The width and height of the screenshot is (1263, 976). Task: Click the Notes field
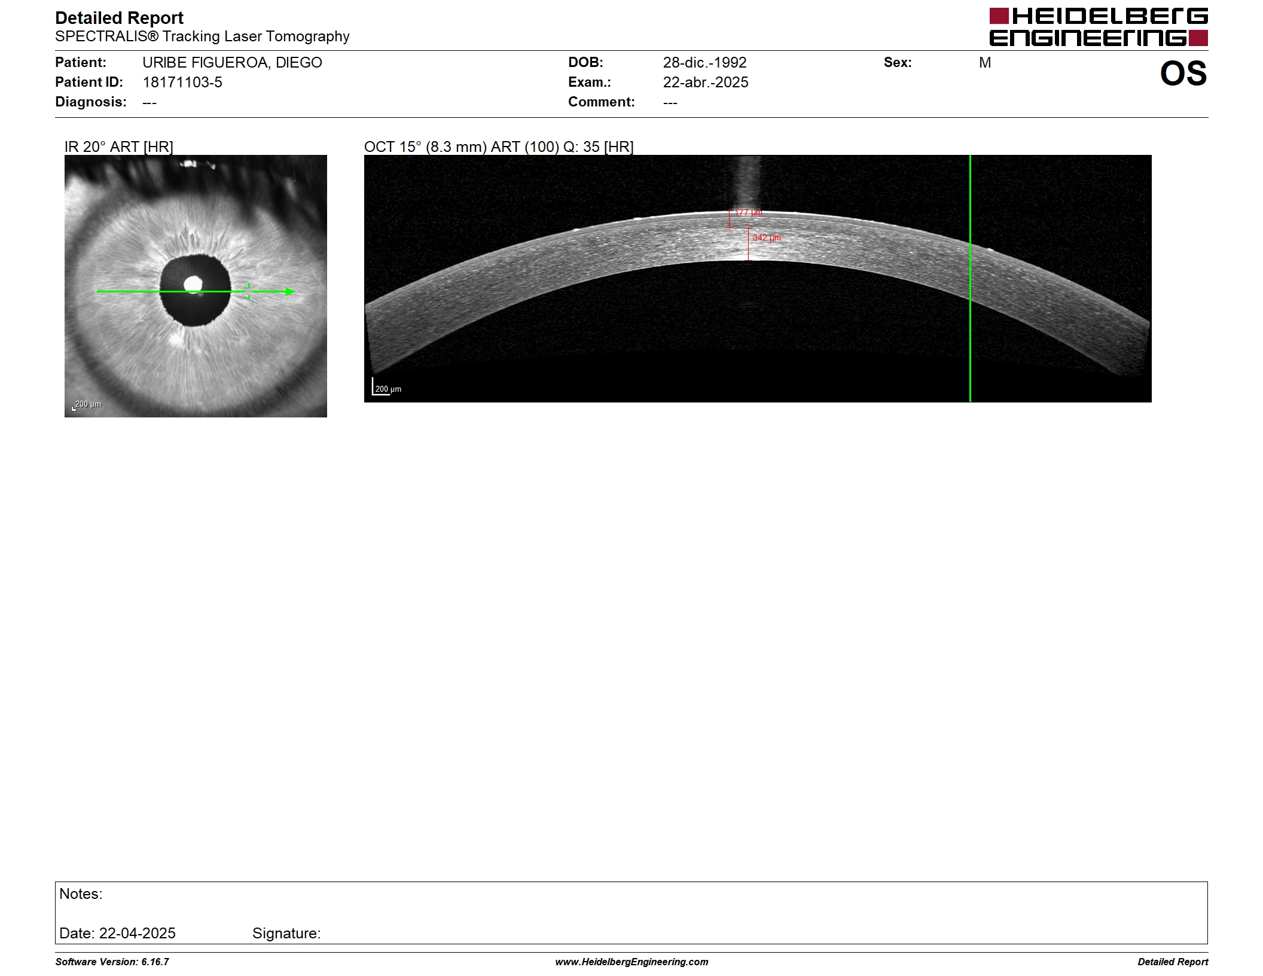[631, 913]
